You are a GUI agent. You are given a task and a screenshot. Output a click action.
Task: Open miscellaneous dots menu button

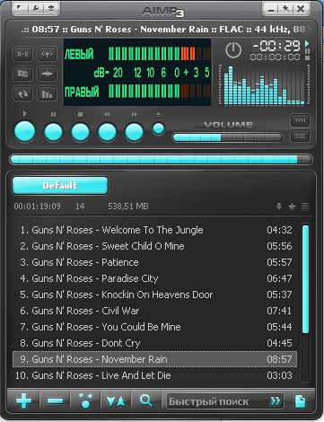click(x=85, y=401)
